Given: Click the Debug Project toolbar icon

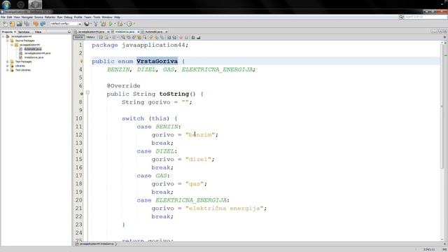Looking at the screenshot, I should point(120,24).
